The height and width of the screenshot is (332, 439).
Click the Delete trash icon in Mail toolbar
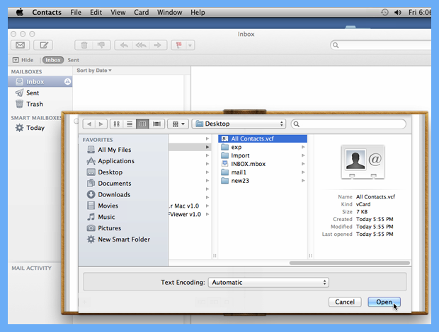(x=84, y=45)
